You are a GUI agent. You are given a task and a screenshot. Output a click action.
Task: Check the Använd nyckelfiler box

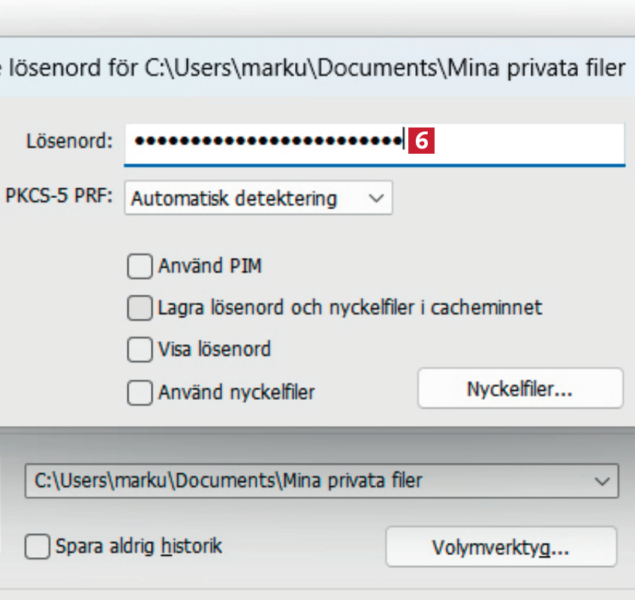click(140, 392)
